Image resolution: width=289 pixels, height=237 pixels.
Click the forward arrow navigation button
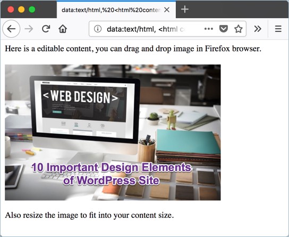coord(29,29)
